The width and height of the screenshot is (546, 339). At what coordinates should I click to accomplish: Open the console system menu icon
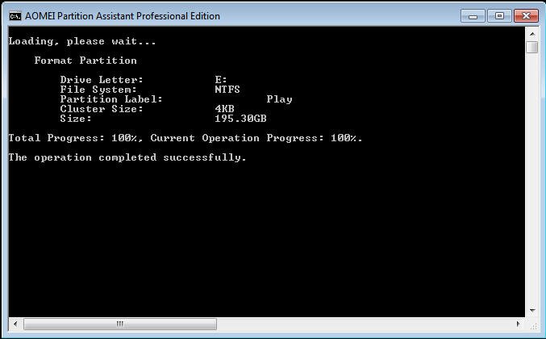[x=15, y=15]
